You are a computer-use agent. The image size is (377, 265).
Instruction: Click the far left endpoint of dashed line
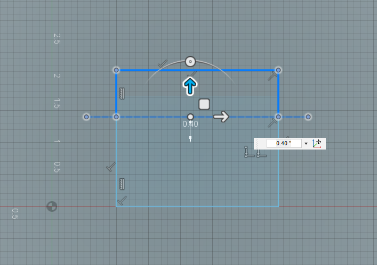click(x=86, y=117)
